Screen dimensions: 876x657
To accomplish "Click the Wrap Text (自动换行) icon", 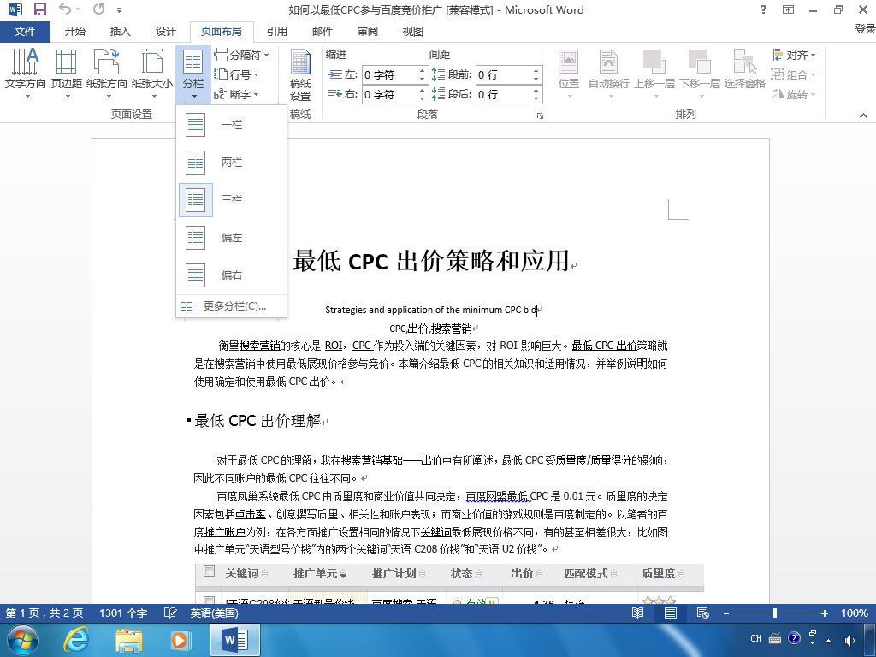I will click(608, 74).
